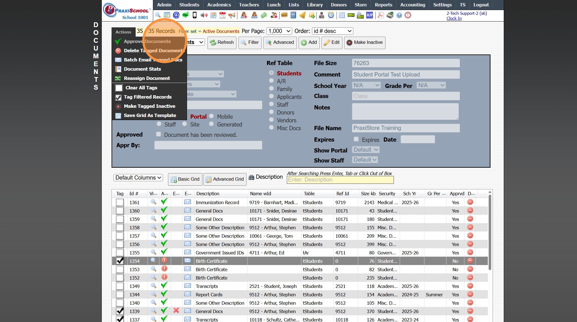The width and height of the screenshot is (577, 322).
Task: Click the Make Inactive button
Action: [365, 42]
